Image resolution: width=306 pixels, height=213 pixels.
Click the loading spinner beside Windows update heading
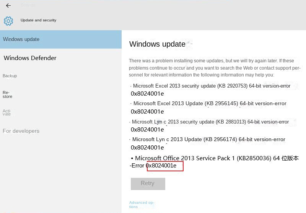click(x=189, y=44)
